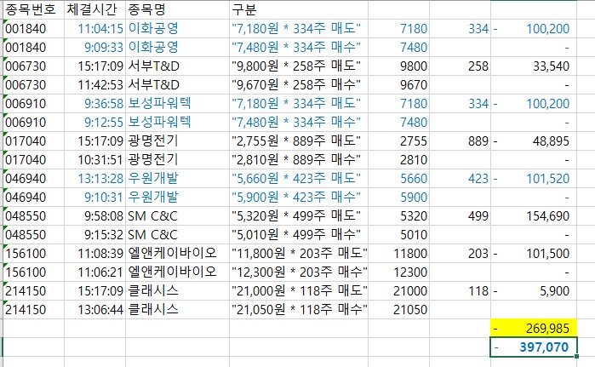Click price cell 21000

(399, 290)
